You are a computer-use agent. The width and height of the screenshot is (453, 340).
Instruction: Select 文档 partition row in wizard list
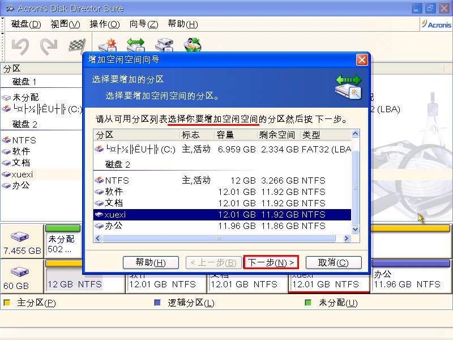[x=222, y=203]
